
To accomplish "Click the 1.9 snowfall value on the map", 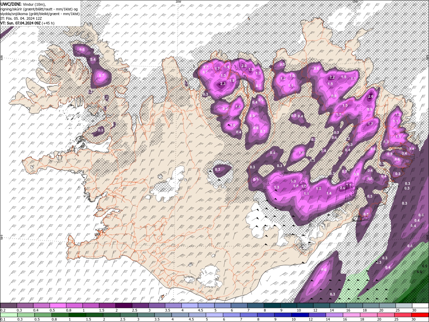I will (251, 70).
